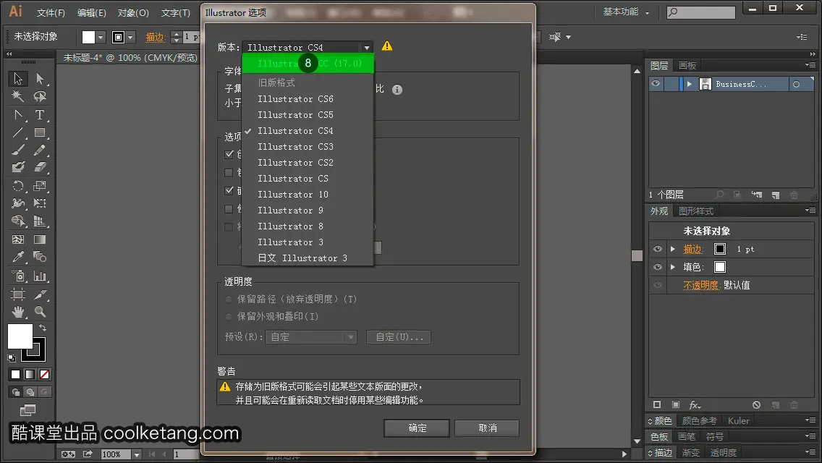The image size is (822, 463).
Task: Click the large white fill color swatch
Action: coord(20,336)
